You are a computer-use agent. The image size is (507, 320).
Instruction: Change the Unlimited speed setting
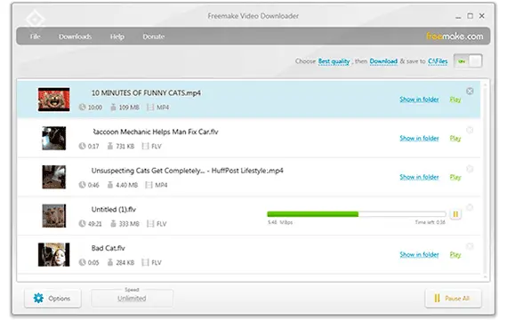(132, 299)
